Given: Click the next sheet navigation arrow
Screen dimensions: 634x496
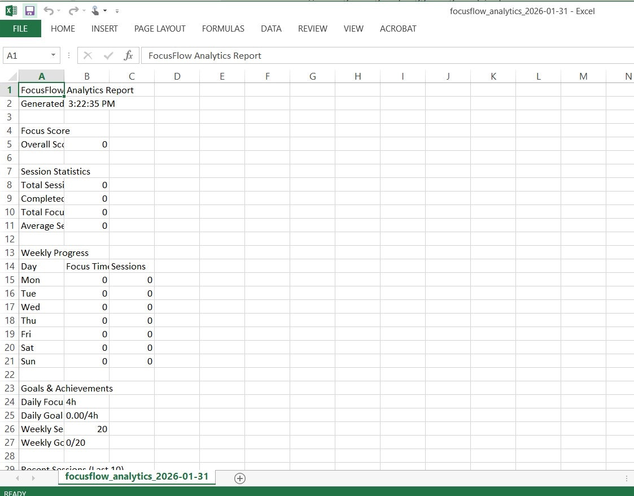Looking at the screenshot, I should 33,478.
